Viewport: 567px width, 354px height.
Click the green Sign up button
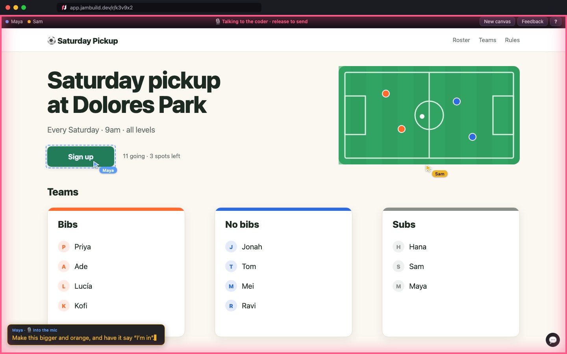(81, 157)
